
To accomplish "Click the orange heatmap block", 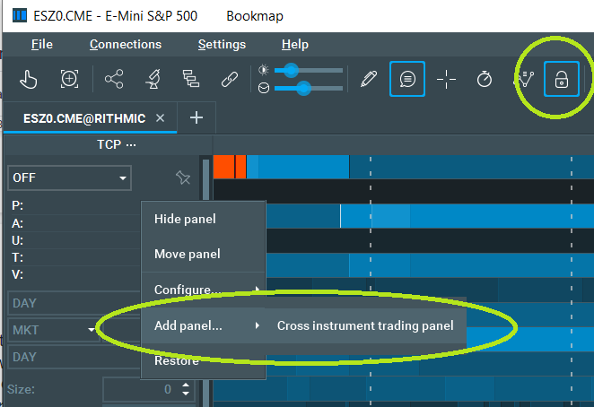I will click(230, 167).
